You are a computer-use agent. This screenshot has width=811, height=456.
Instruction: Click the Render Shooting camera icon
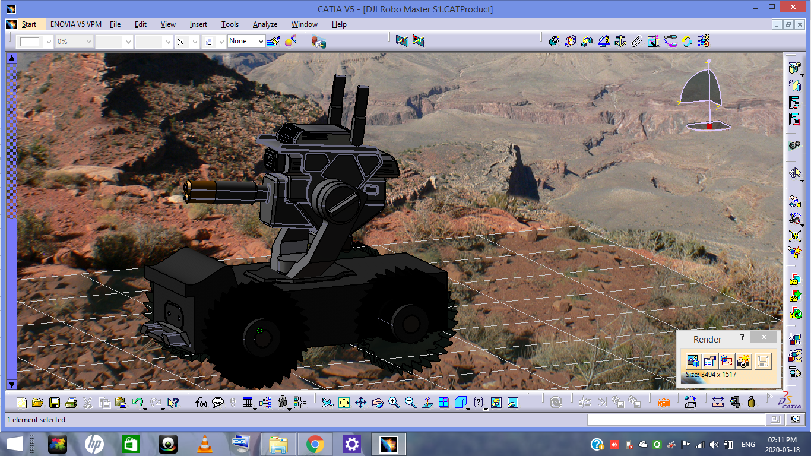coord(744,360)
